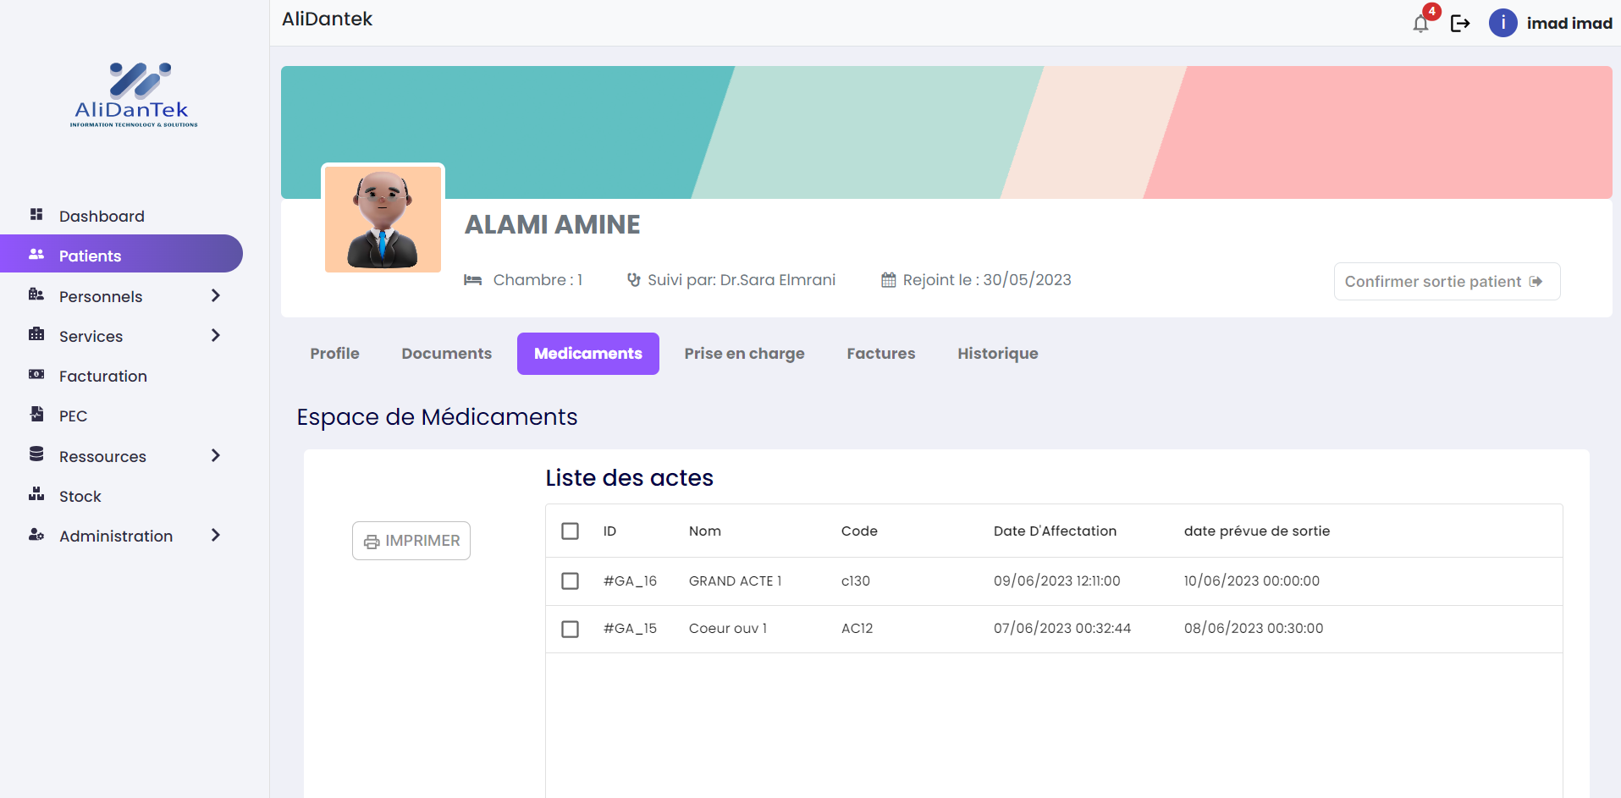
Task: Click the patient profile photo
Action: (x=383, y=219)
